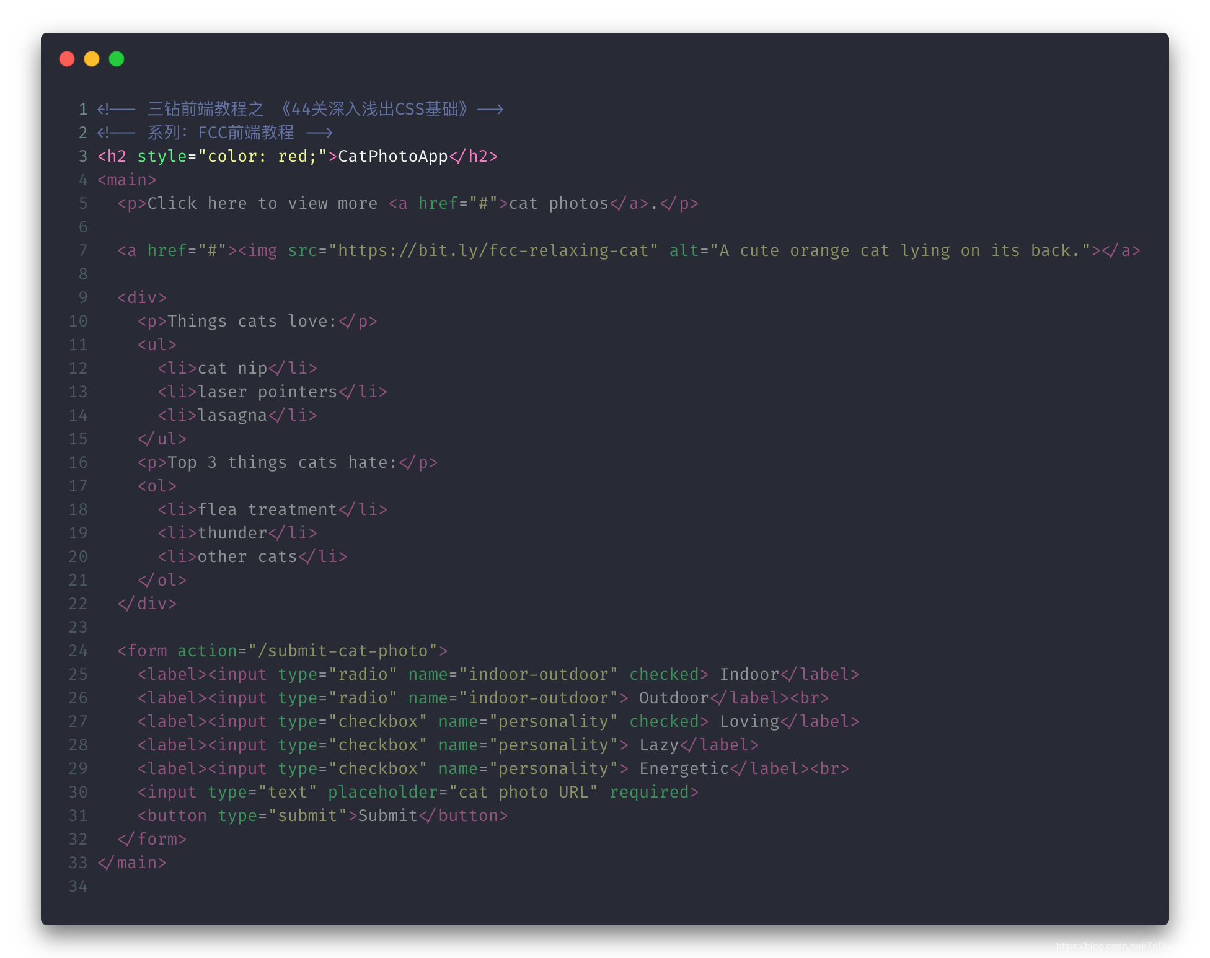This screenshot has height=958, width=1210.
Task: Click the 'cat photos' anchor text
Action: click(559, 203)
